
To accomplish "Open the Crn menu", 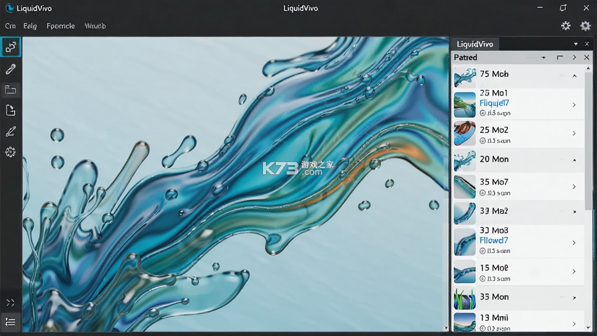I will point(10,26).
